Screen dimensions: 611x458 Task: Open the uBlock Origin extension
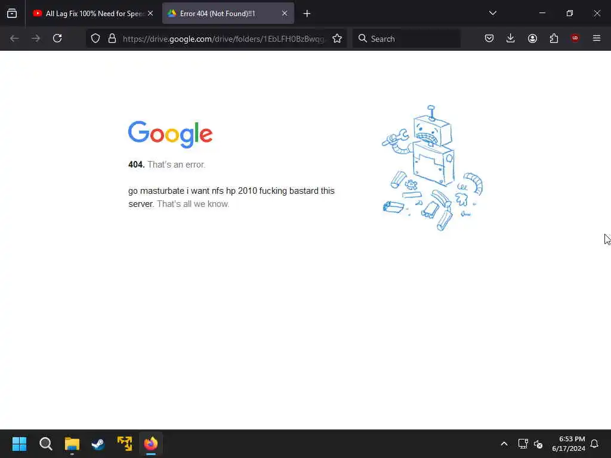coord(575,38)
